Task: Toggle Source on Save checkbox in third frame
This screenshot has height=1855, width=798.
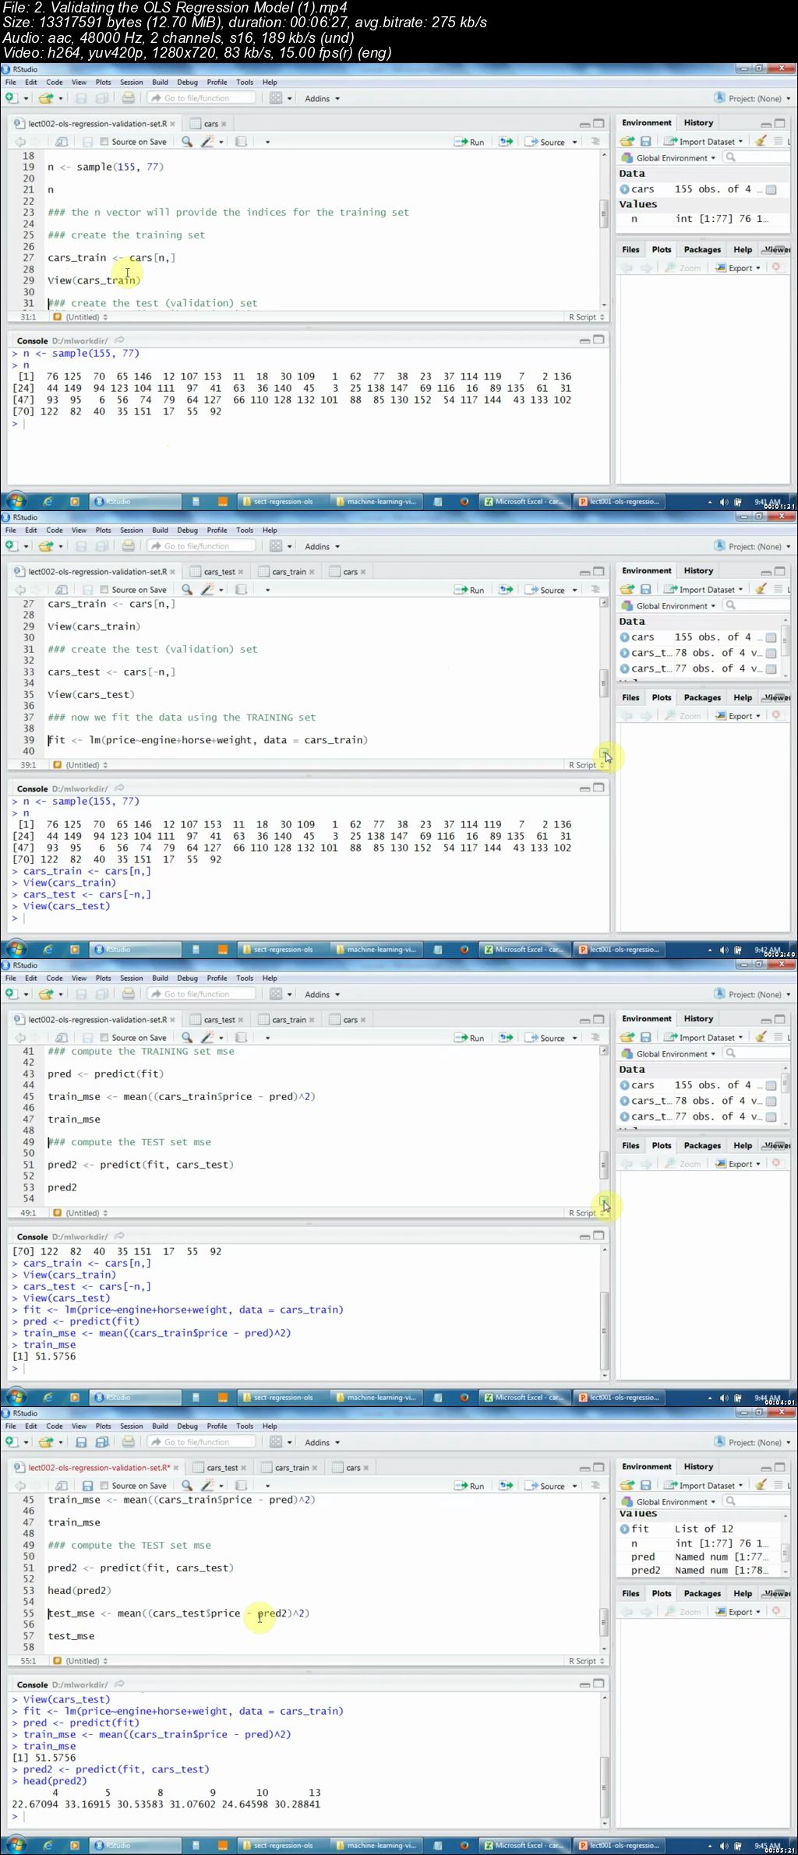Action: tap(104, 1038)
